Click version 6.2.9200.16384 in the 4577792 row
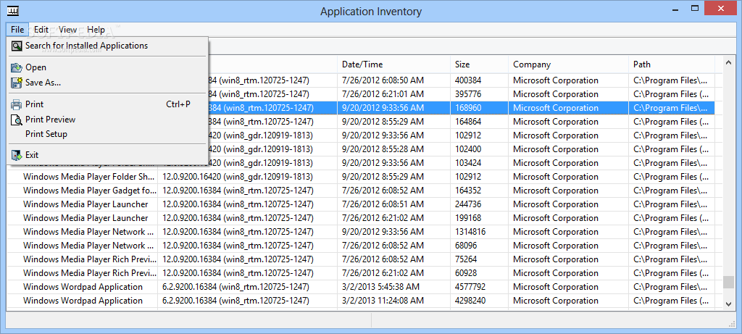742x334 pixels. (x=235, y=287)
